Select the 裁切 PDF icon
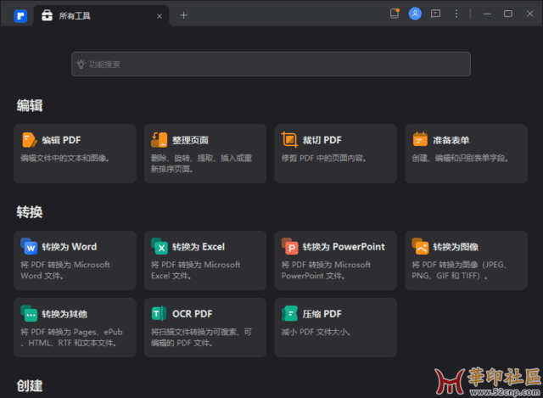543x398 pixels. point(290,140)
